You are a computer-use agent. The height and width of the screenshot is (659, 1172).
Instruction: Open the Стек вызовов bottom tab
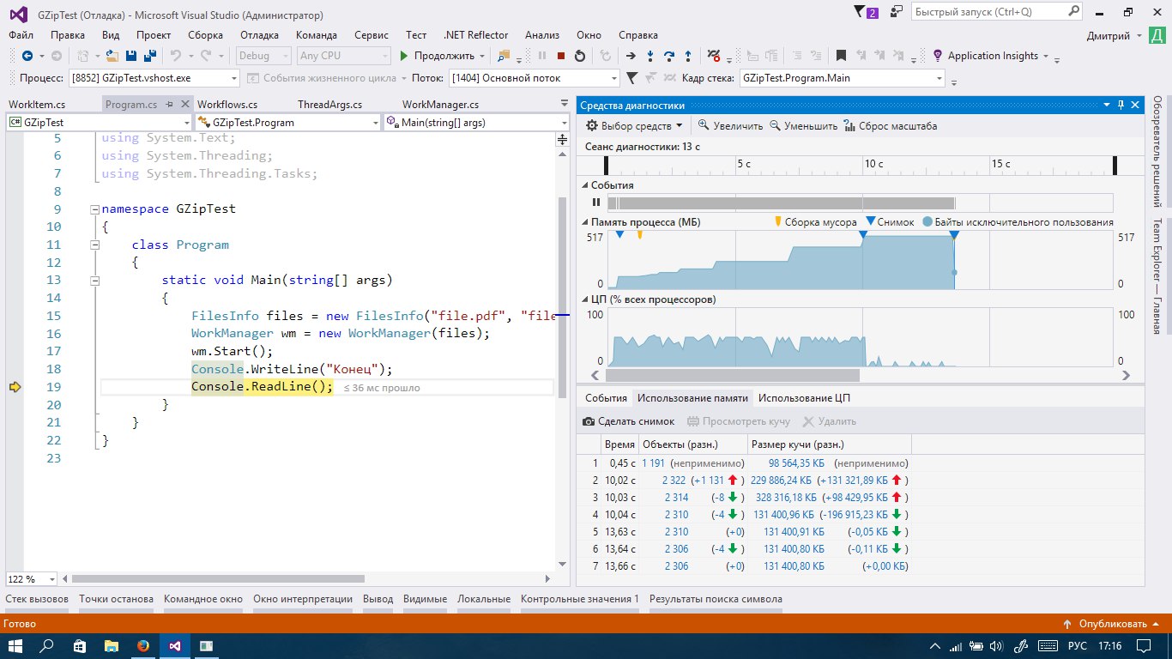37,599
